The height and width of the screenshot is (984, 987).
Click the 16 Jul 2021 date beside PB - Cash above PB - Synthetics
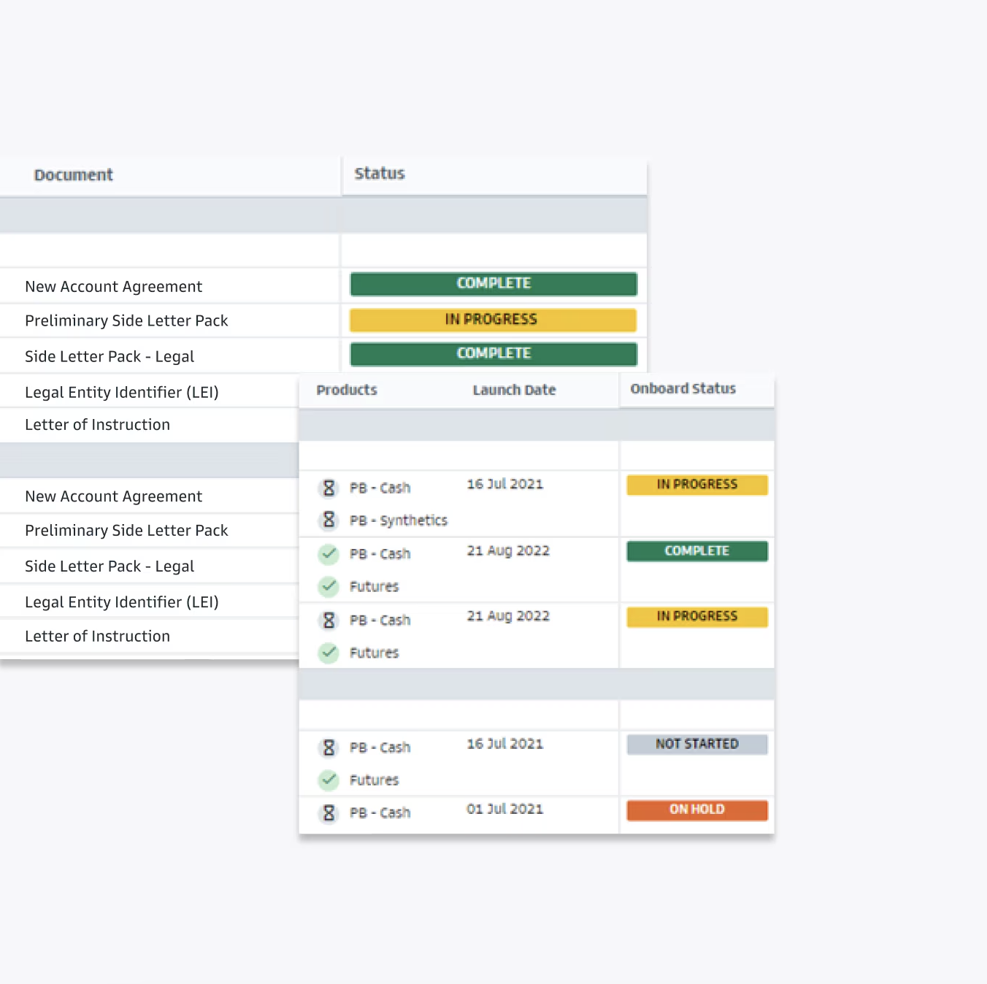click(505, 484)
